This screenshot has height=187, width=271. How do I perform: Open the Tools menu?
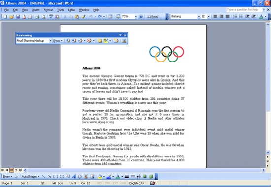pyautogui.click(x=60, y=10)
